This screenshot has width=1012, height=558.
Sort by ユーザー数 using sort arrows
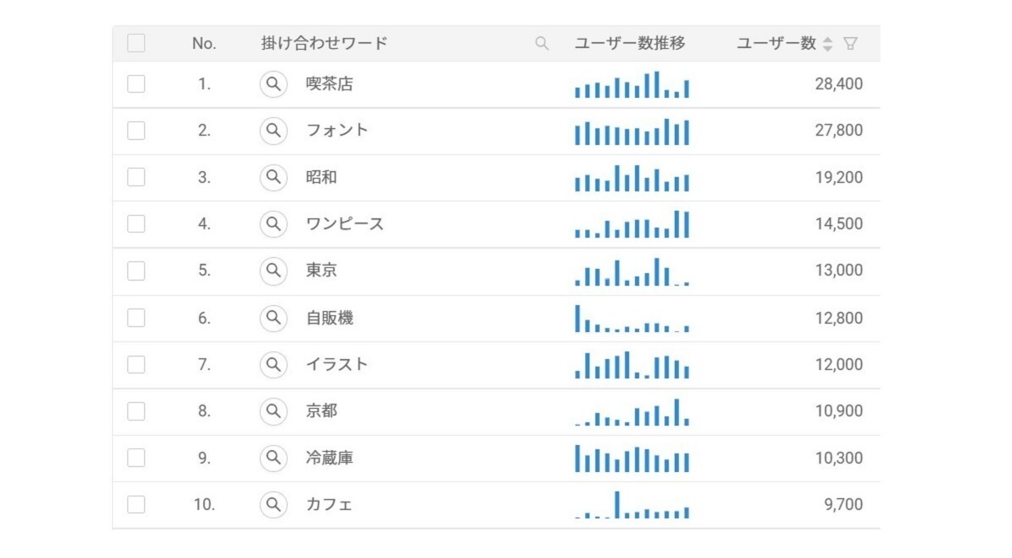tap(827, 44)
